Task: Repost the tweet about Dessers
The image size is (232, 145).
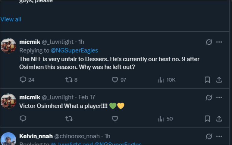Action: pos(68,80)
